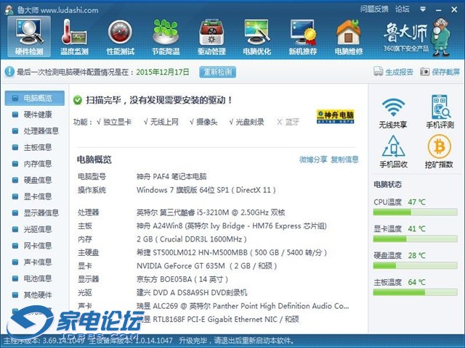This screenshot has height=348, width=465.
Task: Click the ST500LM012 hard disk entry
Action: (x=232, y=252)
